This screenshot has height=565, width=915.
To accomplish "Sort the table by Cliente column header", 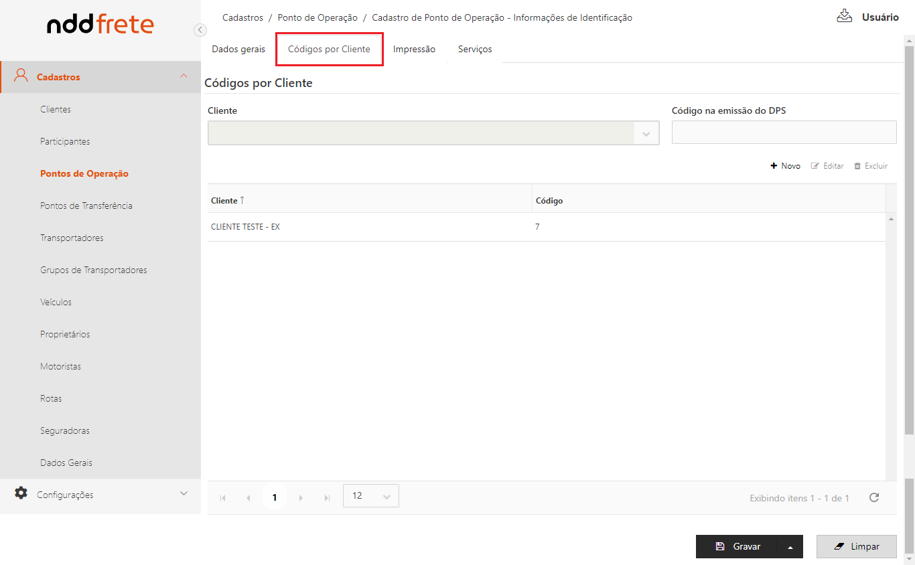I will (x=224, y=201).
